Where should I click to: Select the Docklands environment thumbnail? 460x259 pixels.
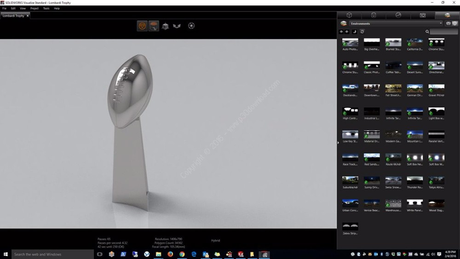tap(350, 88)
